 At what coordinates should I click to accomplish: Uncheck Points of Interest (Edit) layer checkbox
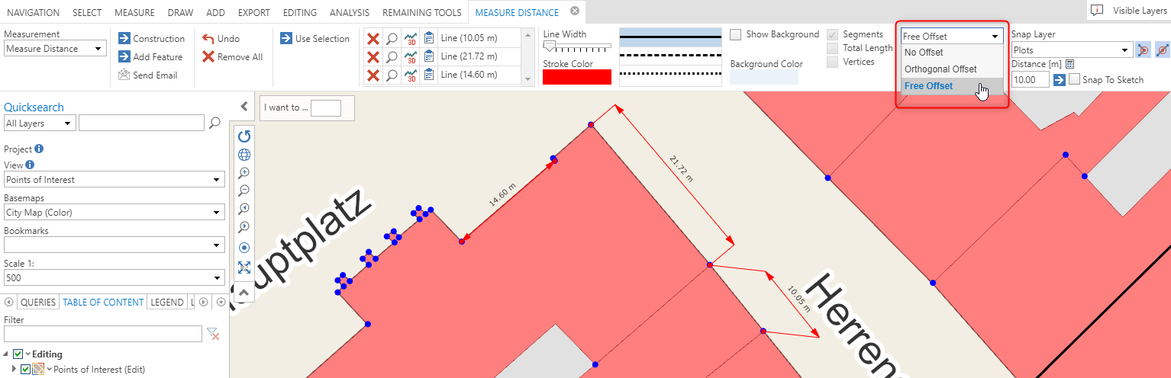point(26,369)
